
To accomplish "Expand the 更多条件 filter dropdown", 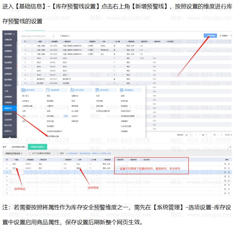I will coord(65,36).
